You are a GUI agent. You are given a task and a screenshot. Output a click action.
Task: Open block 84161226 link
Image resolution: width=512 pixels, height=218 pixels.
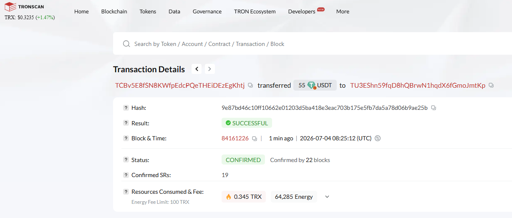(235, 138)
